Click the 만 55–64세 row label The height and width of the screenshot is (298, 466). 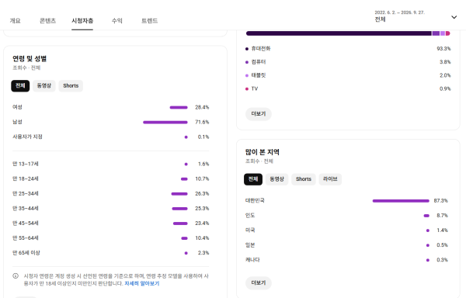click(x=26, y=238)
